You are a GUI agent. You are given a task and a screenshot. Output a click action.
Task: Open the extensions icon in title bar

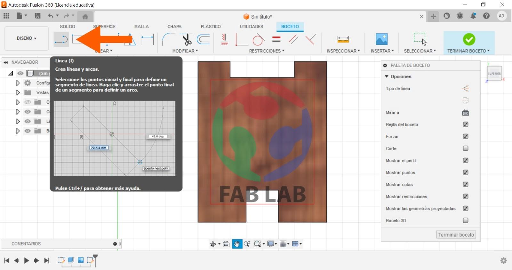point(447,16)
